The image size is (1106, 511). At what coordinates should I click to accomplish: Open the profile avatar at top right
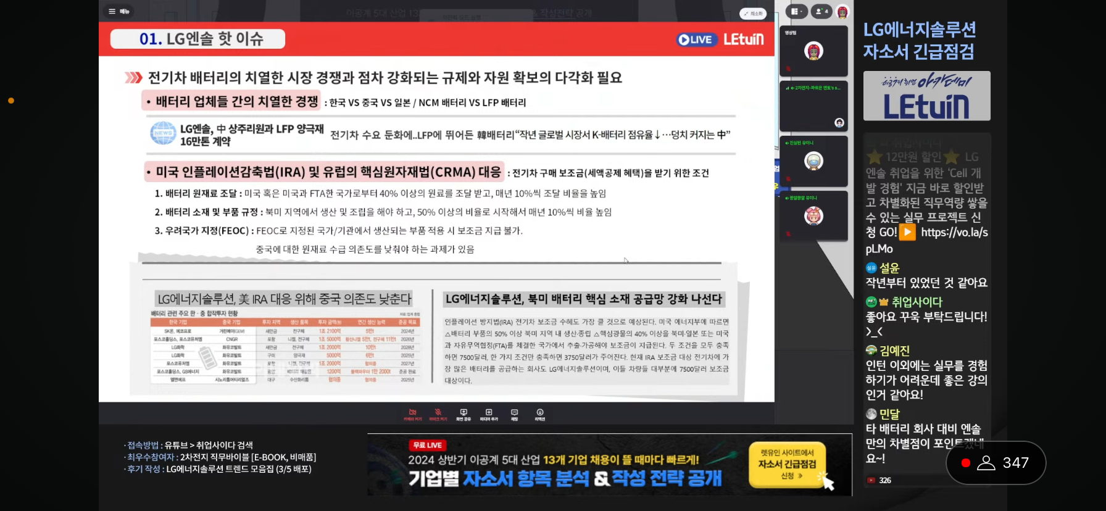click(x=842, y=11)
